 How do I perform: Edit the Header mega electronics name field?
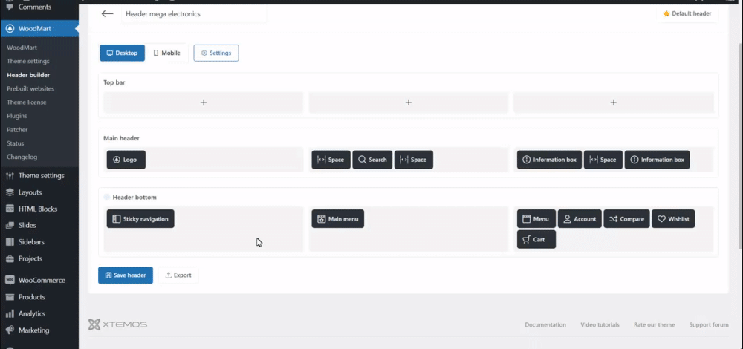[x=194, y=13]
